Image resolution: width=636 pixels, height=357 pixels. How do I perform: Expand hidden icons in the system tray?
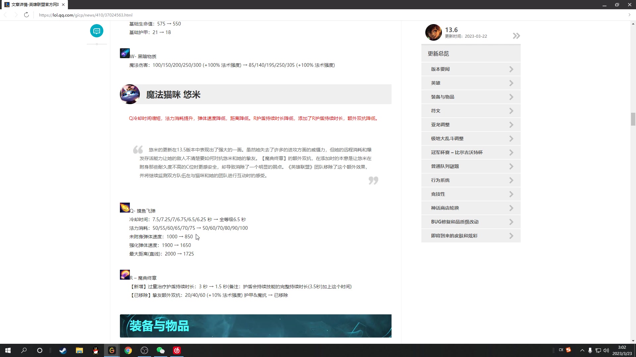[582, 350]
